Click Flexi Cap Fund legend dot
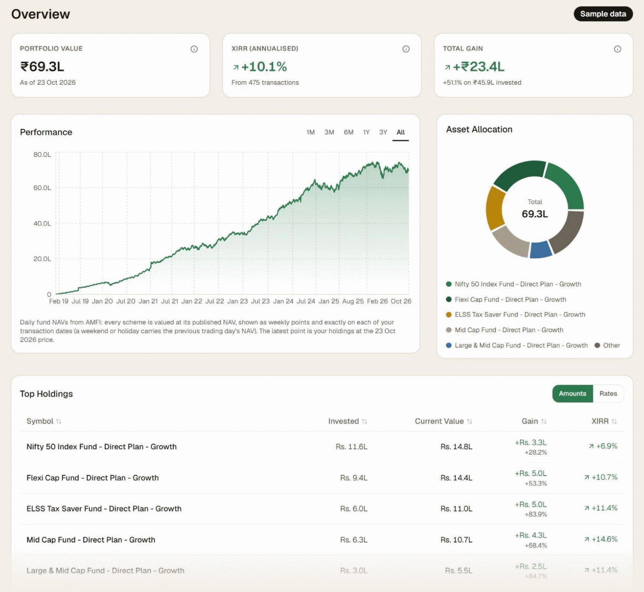This screenshot has height=592, width=644. coord(449,299)
